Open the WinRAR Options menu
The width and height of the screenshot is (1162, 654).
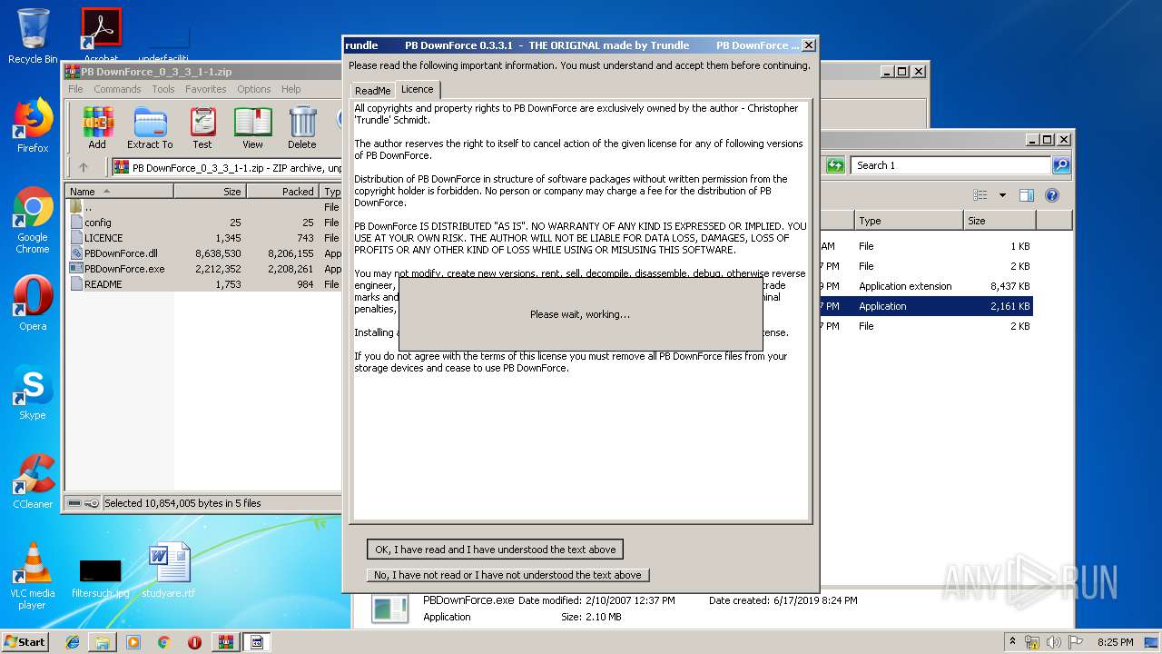(x=254, y=89)
